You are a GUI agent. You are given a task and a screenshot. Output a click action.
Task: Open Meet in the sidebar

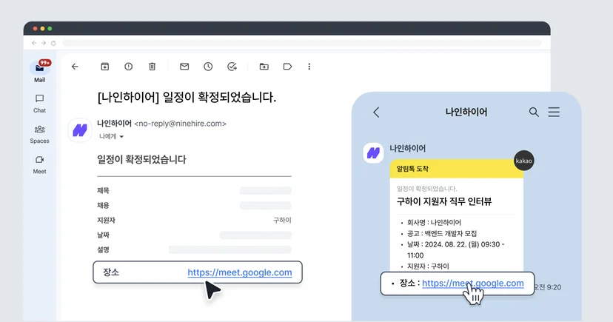[x=39, y=164]
